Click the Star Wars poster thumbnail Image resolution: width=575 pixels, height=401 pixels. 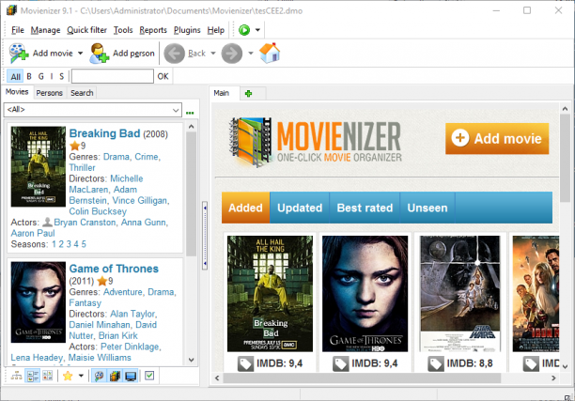(459, 294)
